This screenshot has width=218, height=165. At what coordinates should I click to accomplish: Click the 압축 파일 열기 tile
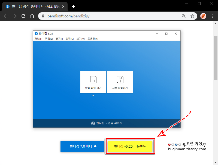tap(93, 82)
